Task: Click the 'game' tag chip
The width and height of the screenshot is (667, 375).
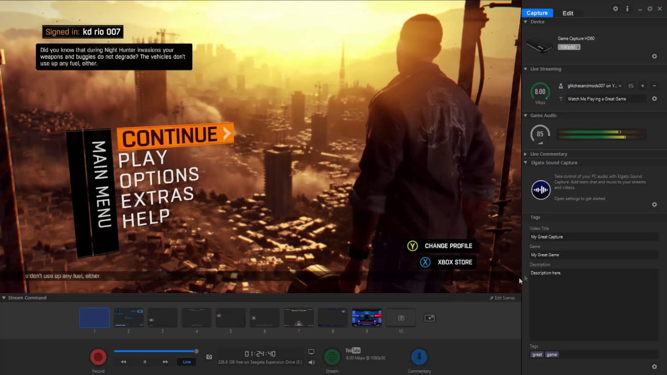Action: (x=552, y=355)
